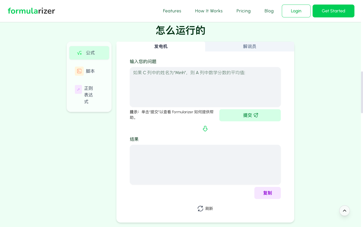Open the script (脚本) terminal icon
The width and height of the screenshot is (363, 227).
(x=79, y=71)
